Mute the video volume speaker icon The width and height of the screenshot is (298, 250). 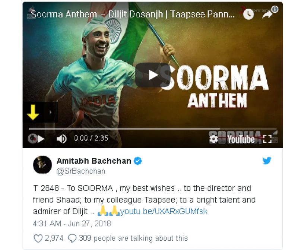61,139
